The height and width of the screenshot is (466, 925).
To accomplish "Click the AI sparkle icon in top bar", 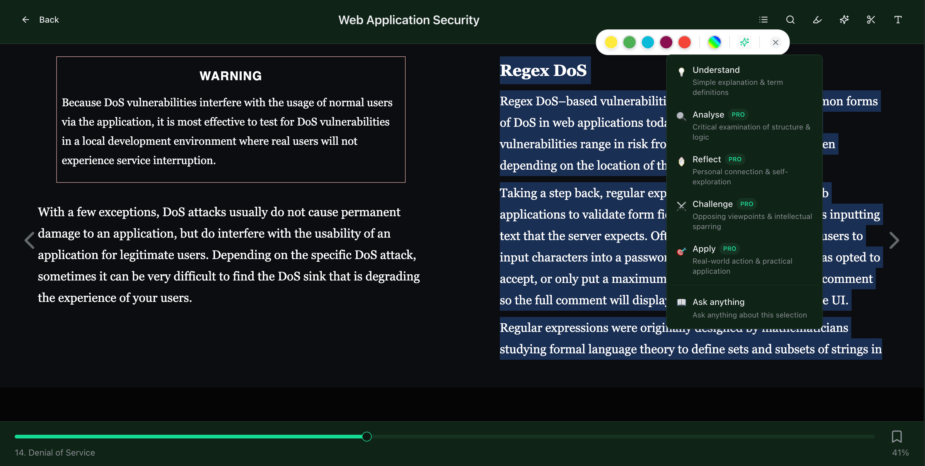I will click(844, 20).
